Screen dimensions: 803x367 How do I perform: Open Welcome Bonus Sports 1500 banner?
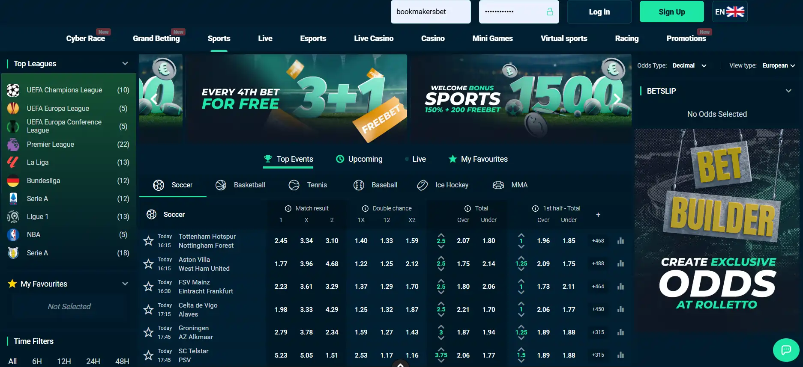coord(521,98)
